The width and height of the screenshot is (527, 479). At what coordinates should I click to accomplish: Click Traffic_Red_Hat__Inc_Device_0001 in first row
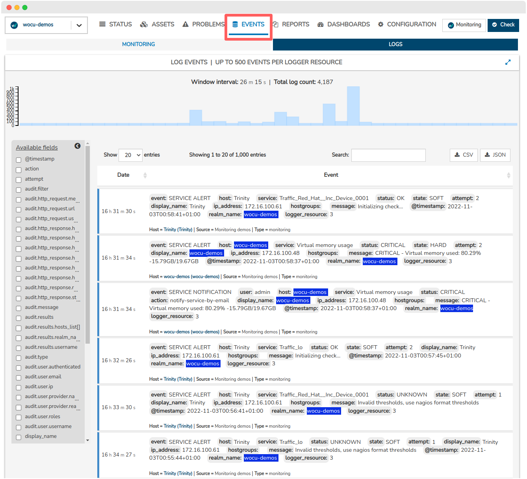point(324,198)
